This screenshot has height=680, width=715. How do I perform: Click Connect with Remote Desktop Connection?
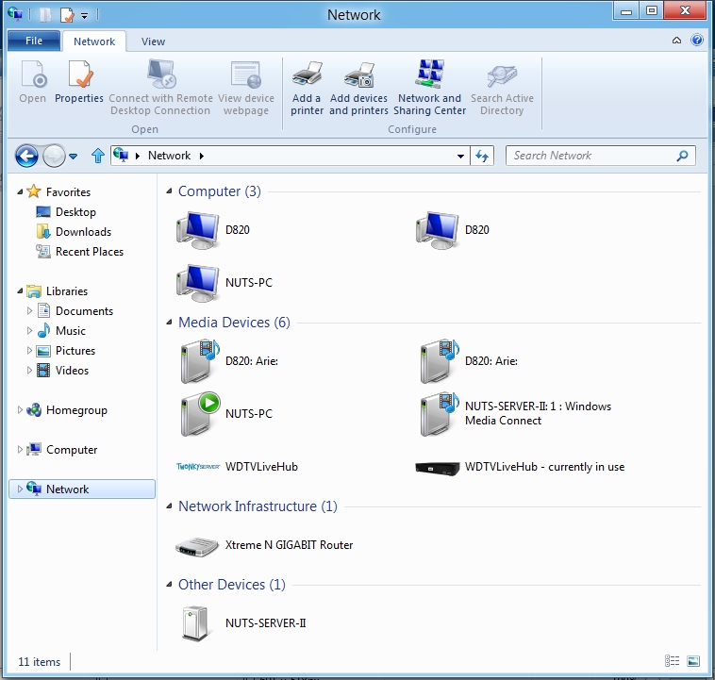click(x=160, y=88)
